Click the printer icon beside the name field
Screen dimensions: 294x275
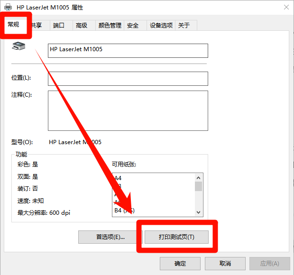[18, 46]
